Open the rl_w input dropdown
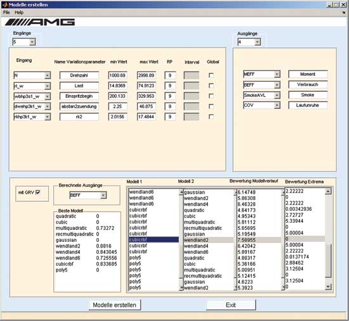The image size is (349, 321). tap(47, 86)
